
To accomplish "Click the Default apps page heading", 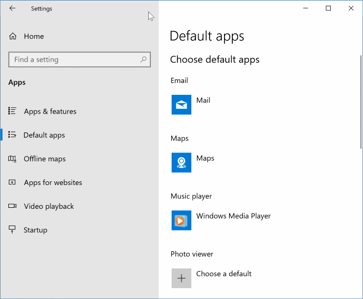I will [207, 36].
